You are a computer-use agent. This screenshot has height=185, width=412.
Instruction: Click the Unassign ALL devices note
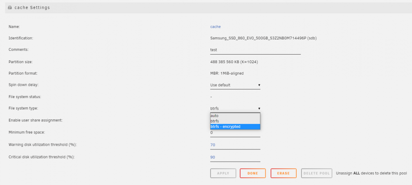[372, 173]
